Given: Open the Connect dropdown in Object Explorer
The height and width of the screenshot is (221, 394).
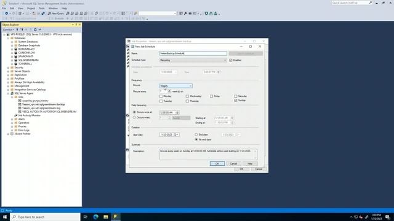Looking at the screenshot, I should click(x=8, y=29).
